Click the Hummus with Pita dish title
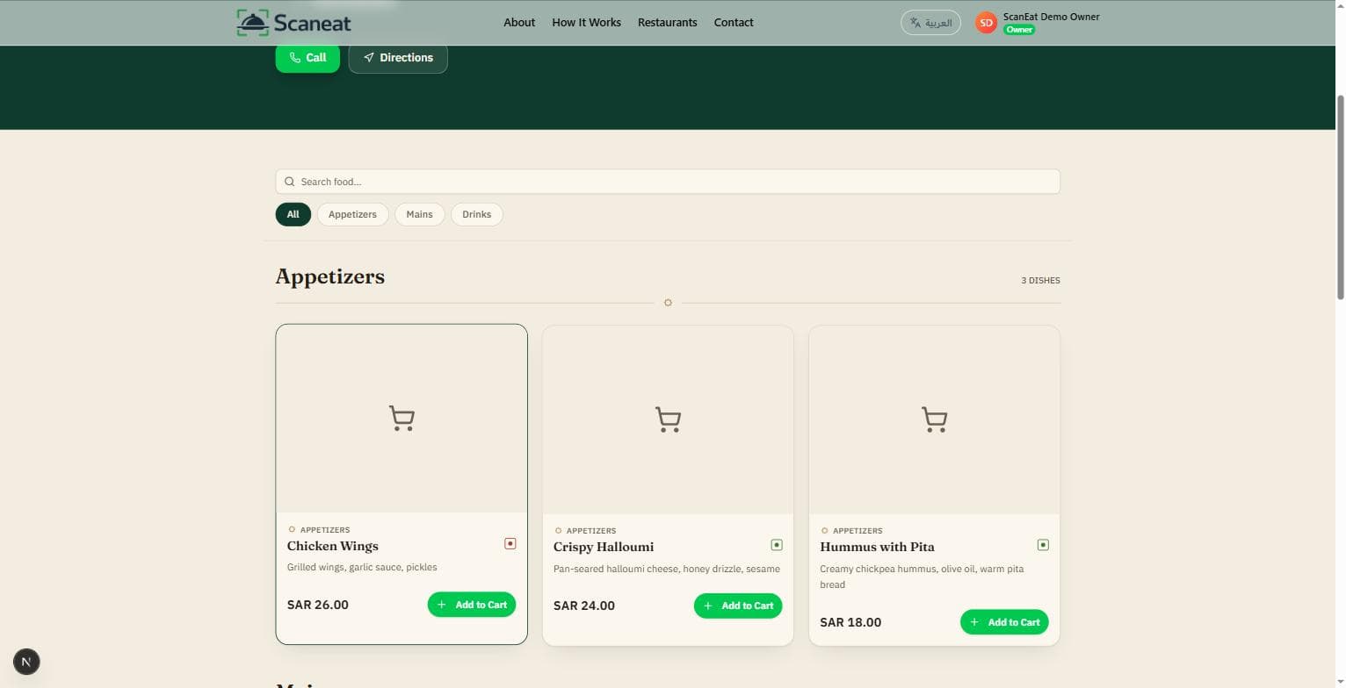 [x=877, y=547]
